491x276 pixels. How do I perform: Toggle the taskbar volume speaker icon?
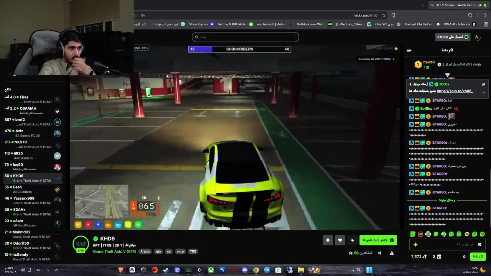23,270
